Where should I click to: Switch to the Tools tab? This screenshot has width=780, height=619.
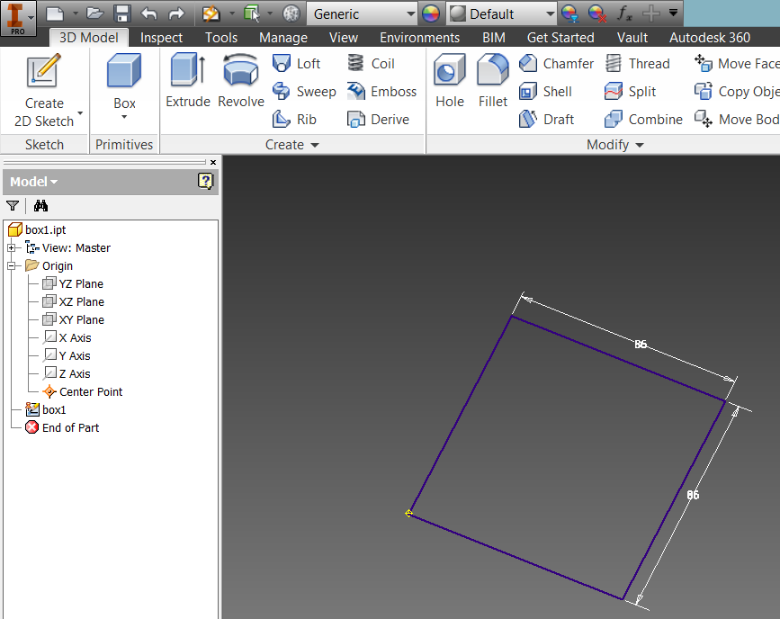point(221,38)
